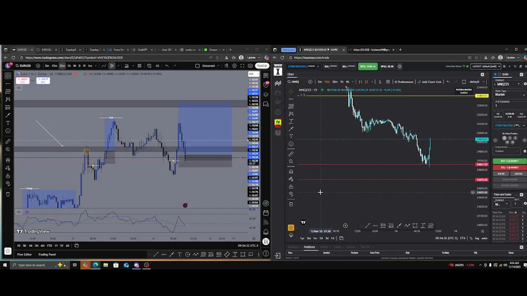Image resolution: width=527 pixels, height=296 pixels.
Task: Click the blue BUY price button
Action: click(43, 80)
